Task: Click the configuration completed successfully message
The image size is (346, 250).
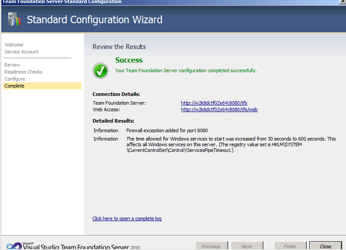Action: (x=186, y=70)
